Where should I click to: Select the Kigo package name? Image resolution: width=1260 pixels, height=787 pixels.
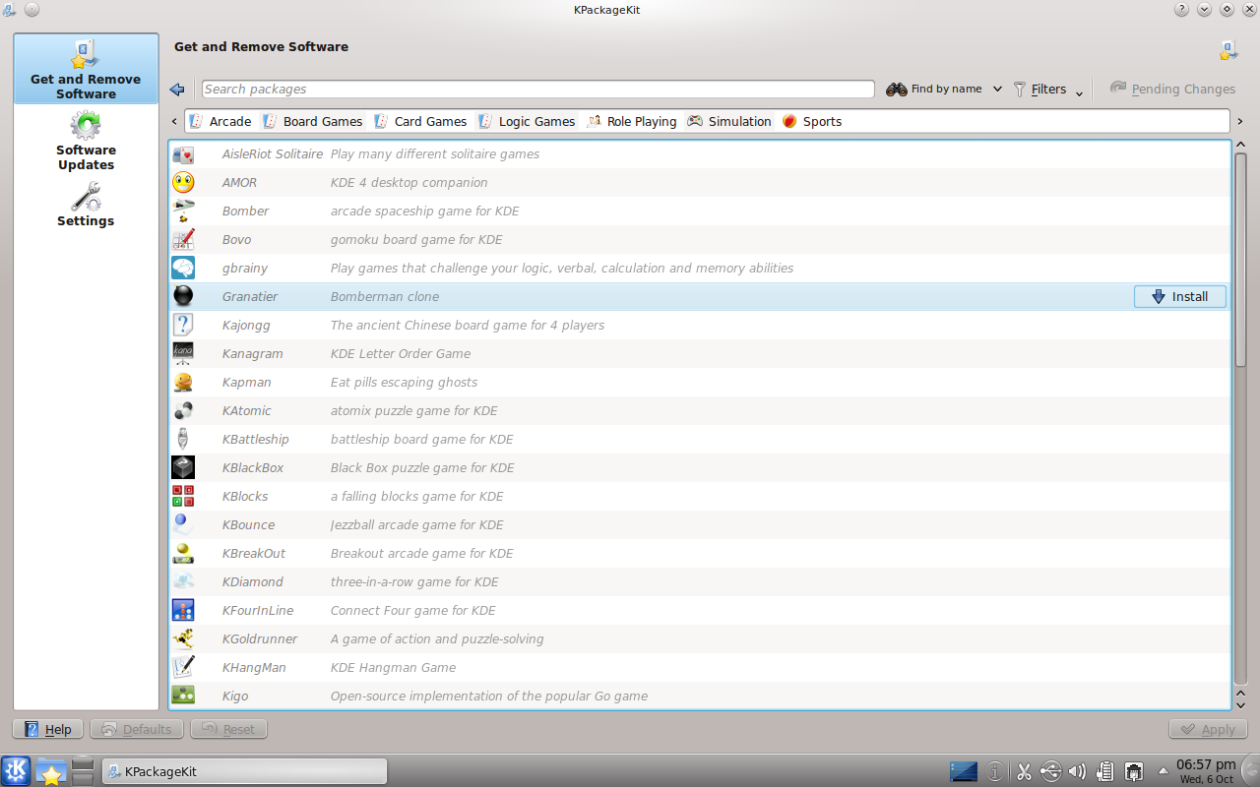point(234,696)
